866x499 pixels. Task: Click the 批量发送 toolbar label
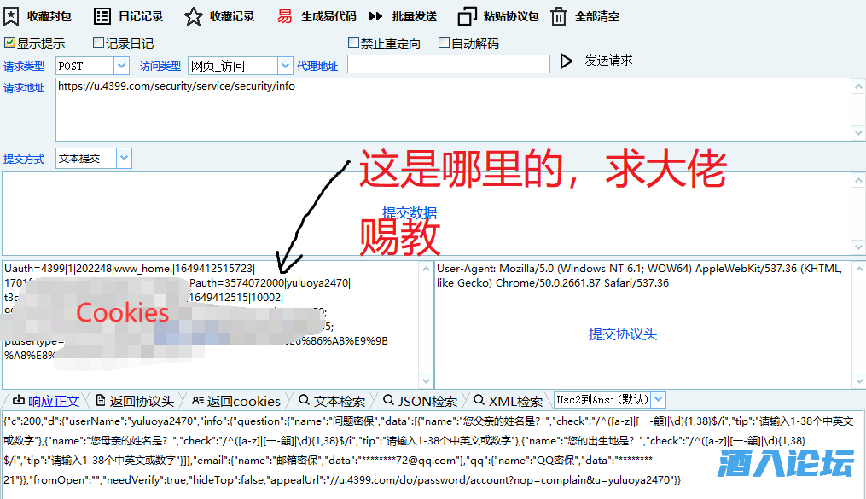[414, 16]
